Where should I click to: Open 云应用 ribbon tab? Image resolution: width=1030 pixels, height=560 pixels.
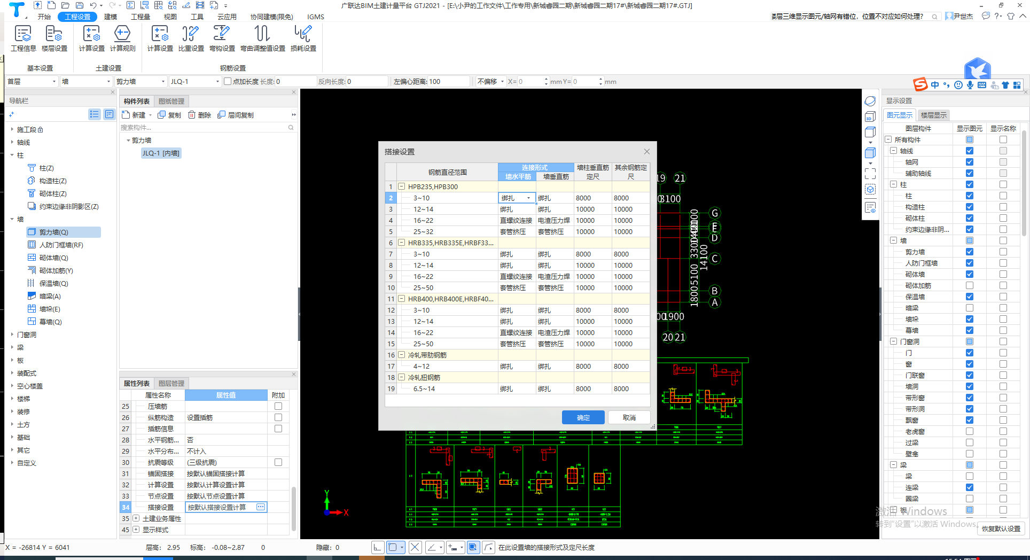[227, 17]
